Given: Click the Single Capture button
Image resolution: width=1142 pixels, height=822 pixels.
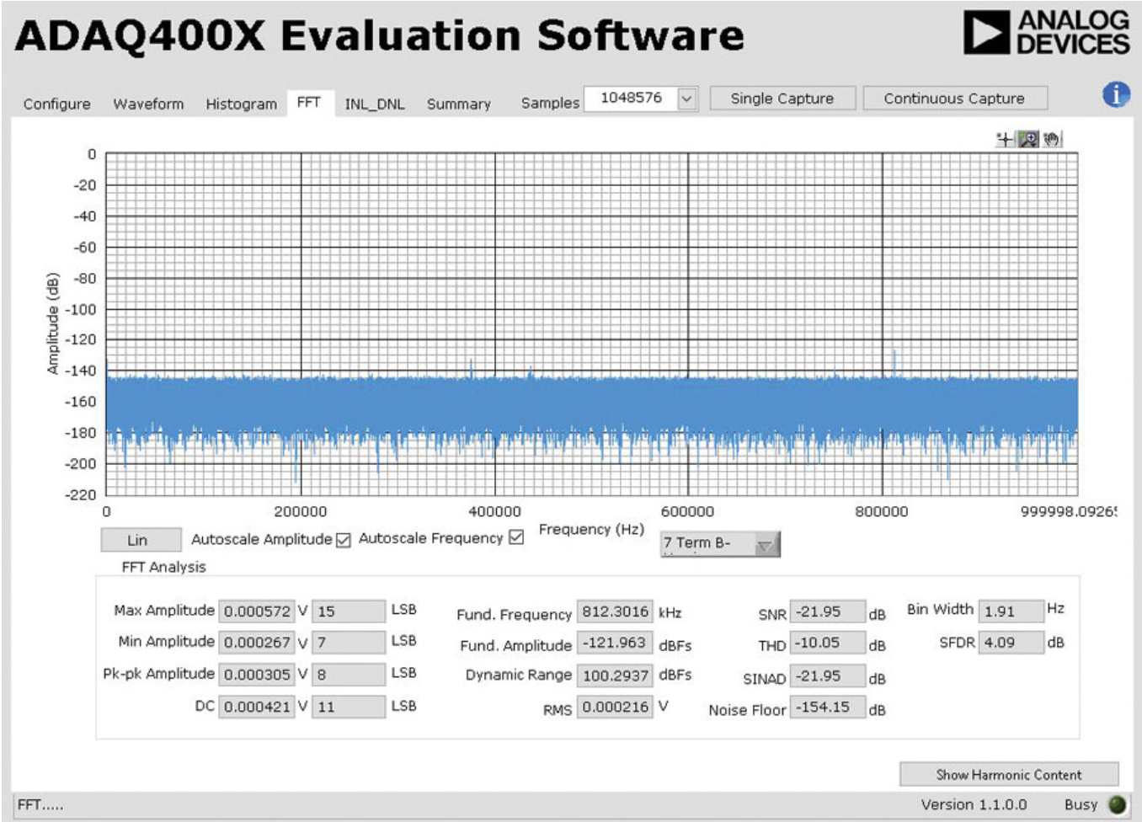Looking at the screenshot, I should pyautogui.click(x=782, y=99).
